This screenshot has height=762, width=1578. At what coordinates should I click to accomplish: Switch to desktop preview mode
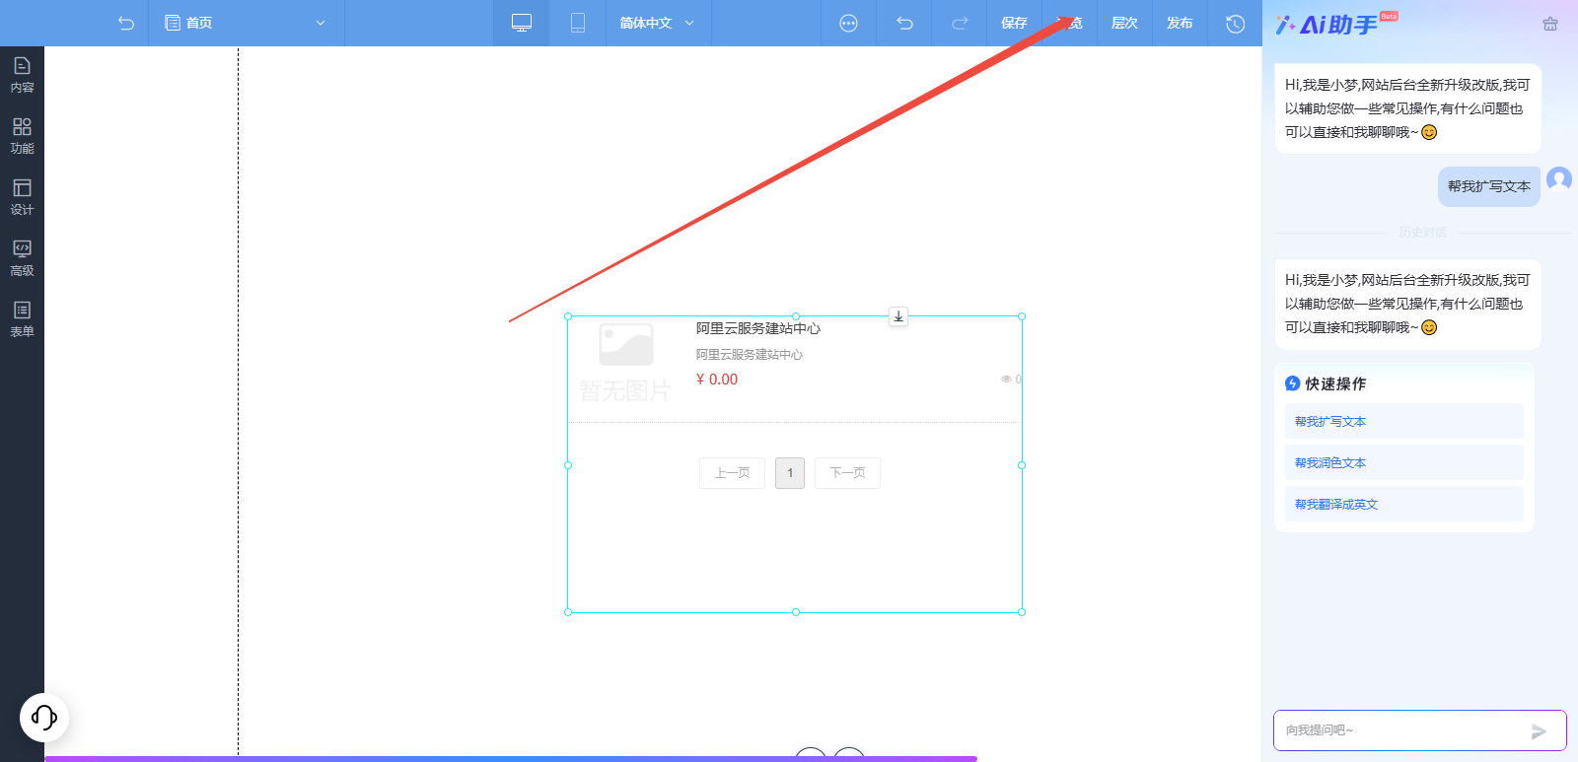point(522,23)
